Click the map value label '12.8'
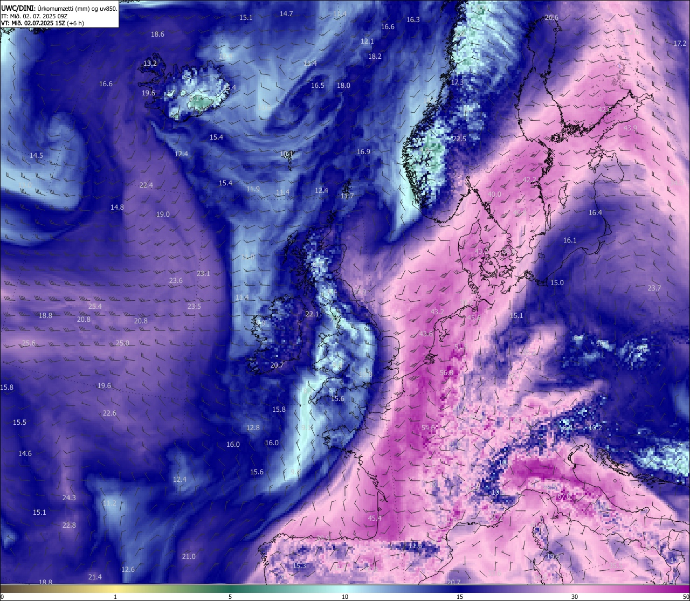Screen dimensions: 690x601 tap(253, 427)
